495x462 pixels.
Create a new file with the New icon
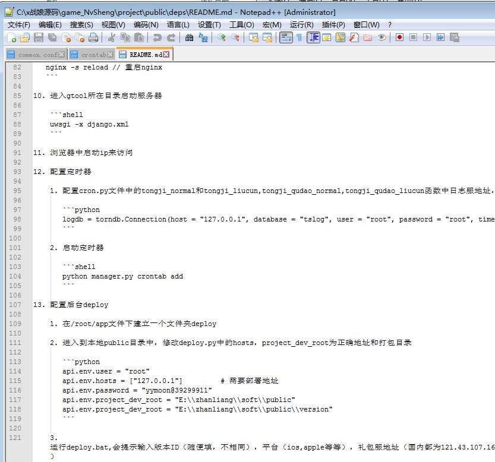pos(12,37)
